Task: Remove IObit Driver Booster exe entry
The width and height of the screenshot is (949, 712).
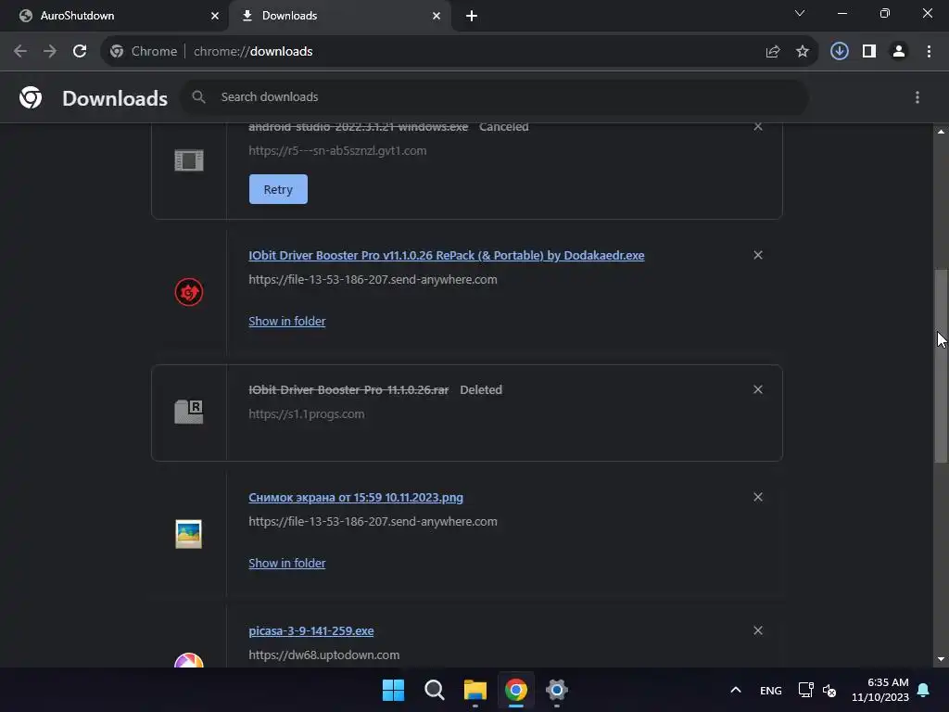Action: [x=758, y=255]
